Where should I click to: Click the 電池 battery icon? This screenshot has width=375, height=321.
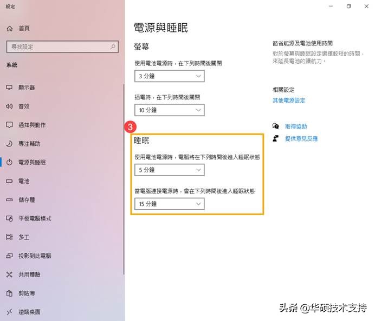[x=9, y=181]
